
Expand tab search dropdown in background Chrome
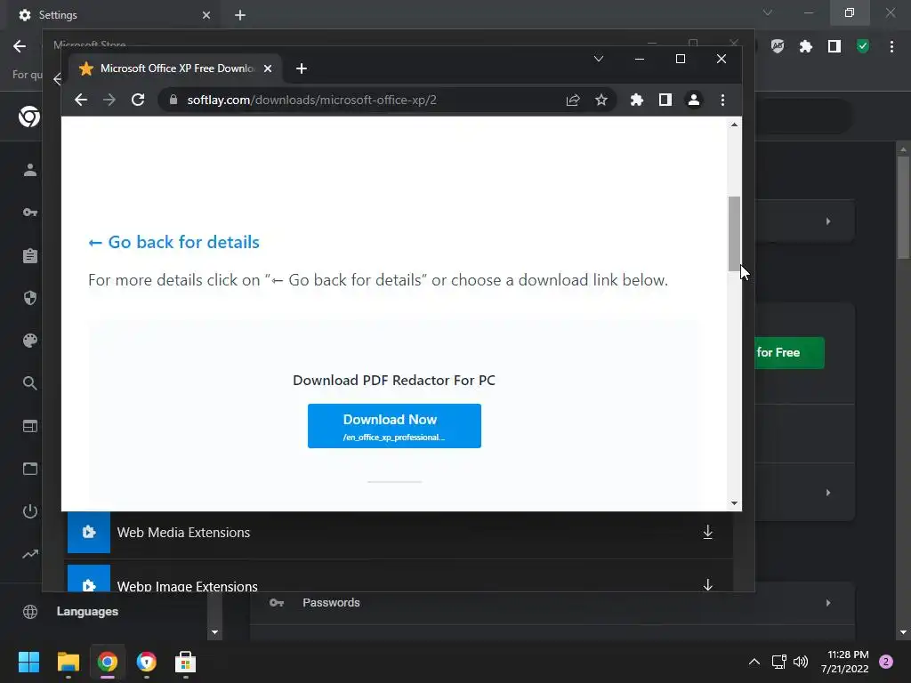coord(768,12)
